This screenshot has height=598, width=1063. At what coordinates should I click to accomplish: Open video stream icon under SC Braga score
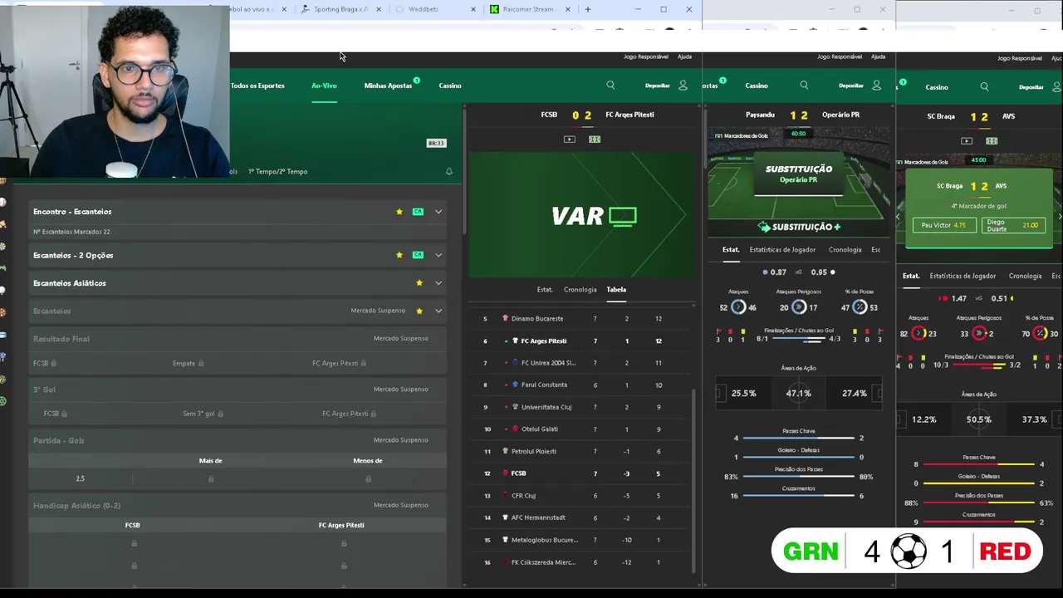tap(967, 141)
